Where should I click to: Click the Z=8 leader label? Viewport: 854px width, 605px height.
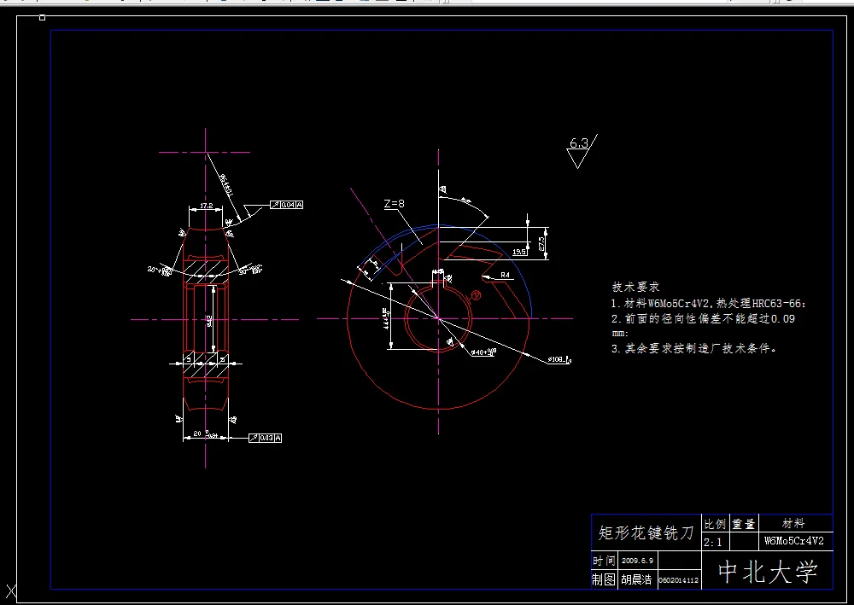pyautogui.click(x=395, y=203)
